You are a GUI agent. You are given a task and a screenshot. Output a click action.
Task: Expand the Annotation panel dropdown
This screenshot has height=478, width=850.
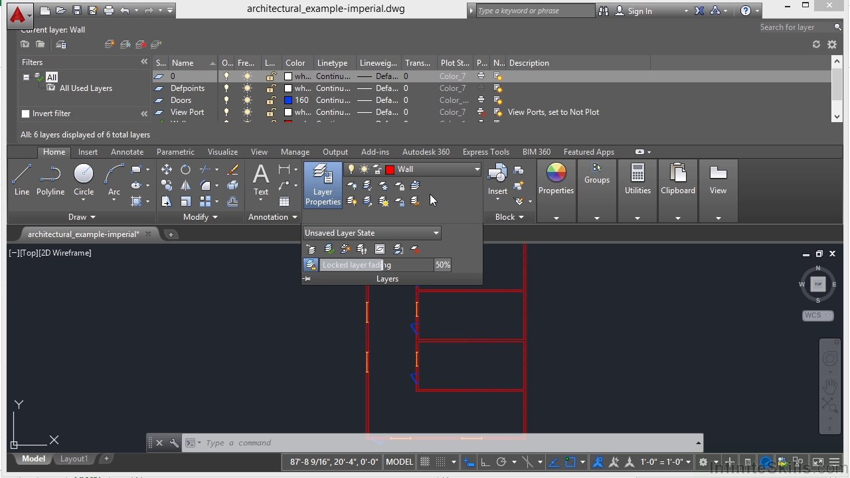[273, 217]
